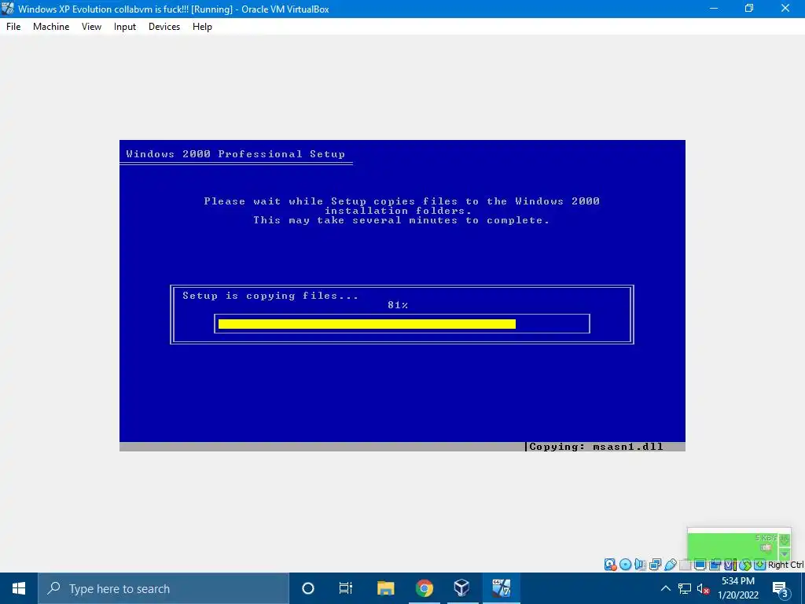Click the mouse integration status icon
Screen dimensions: 805x604
pyautogui.click(x=745, y=565)
